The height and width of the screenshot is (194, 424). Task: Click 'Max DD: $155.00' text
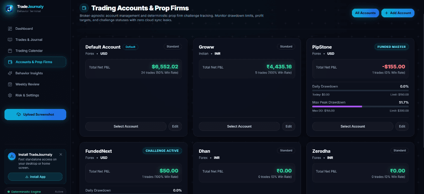323,111
